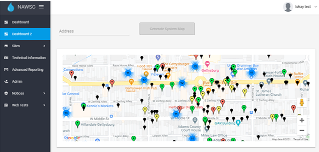This screenshot has width=319, height=152.
Task: Click the St. James Lutheran Church label
Action: tap(268, 93)
